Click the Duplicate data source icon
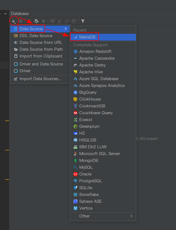Screen dimensions: 176x230 21,22
